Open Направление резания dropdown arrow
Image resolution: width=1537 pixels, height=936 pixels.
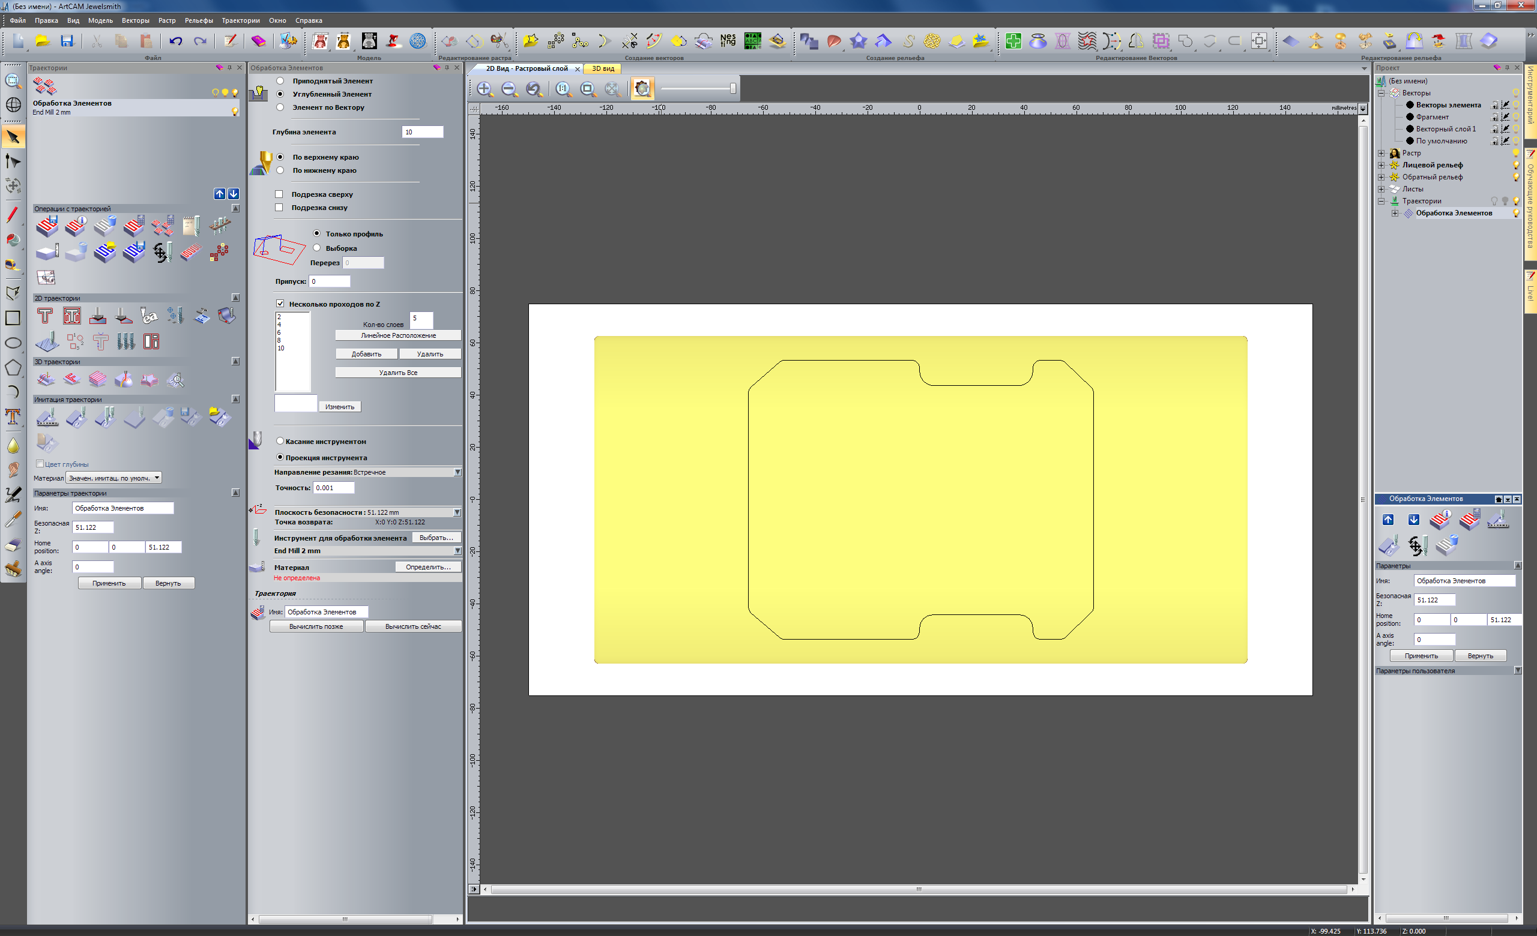click(x=457, y=472)
